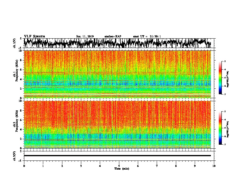Click the "Time (min)" axis label
241x186 pixels.
coord(122,169)
